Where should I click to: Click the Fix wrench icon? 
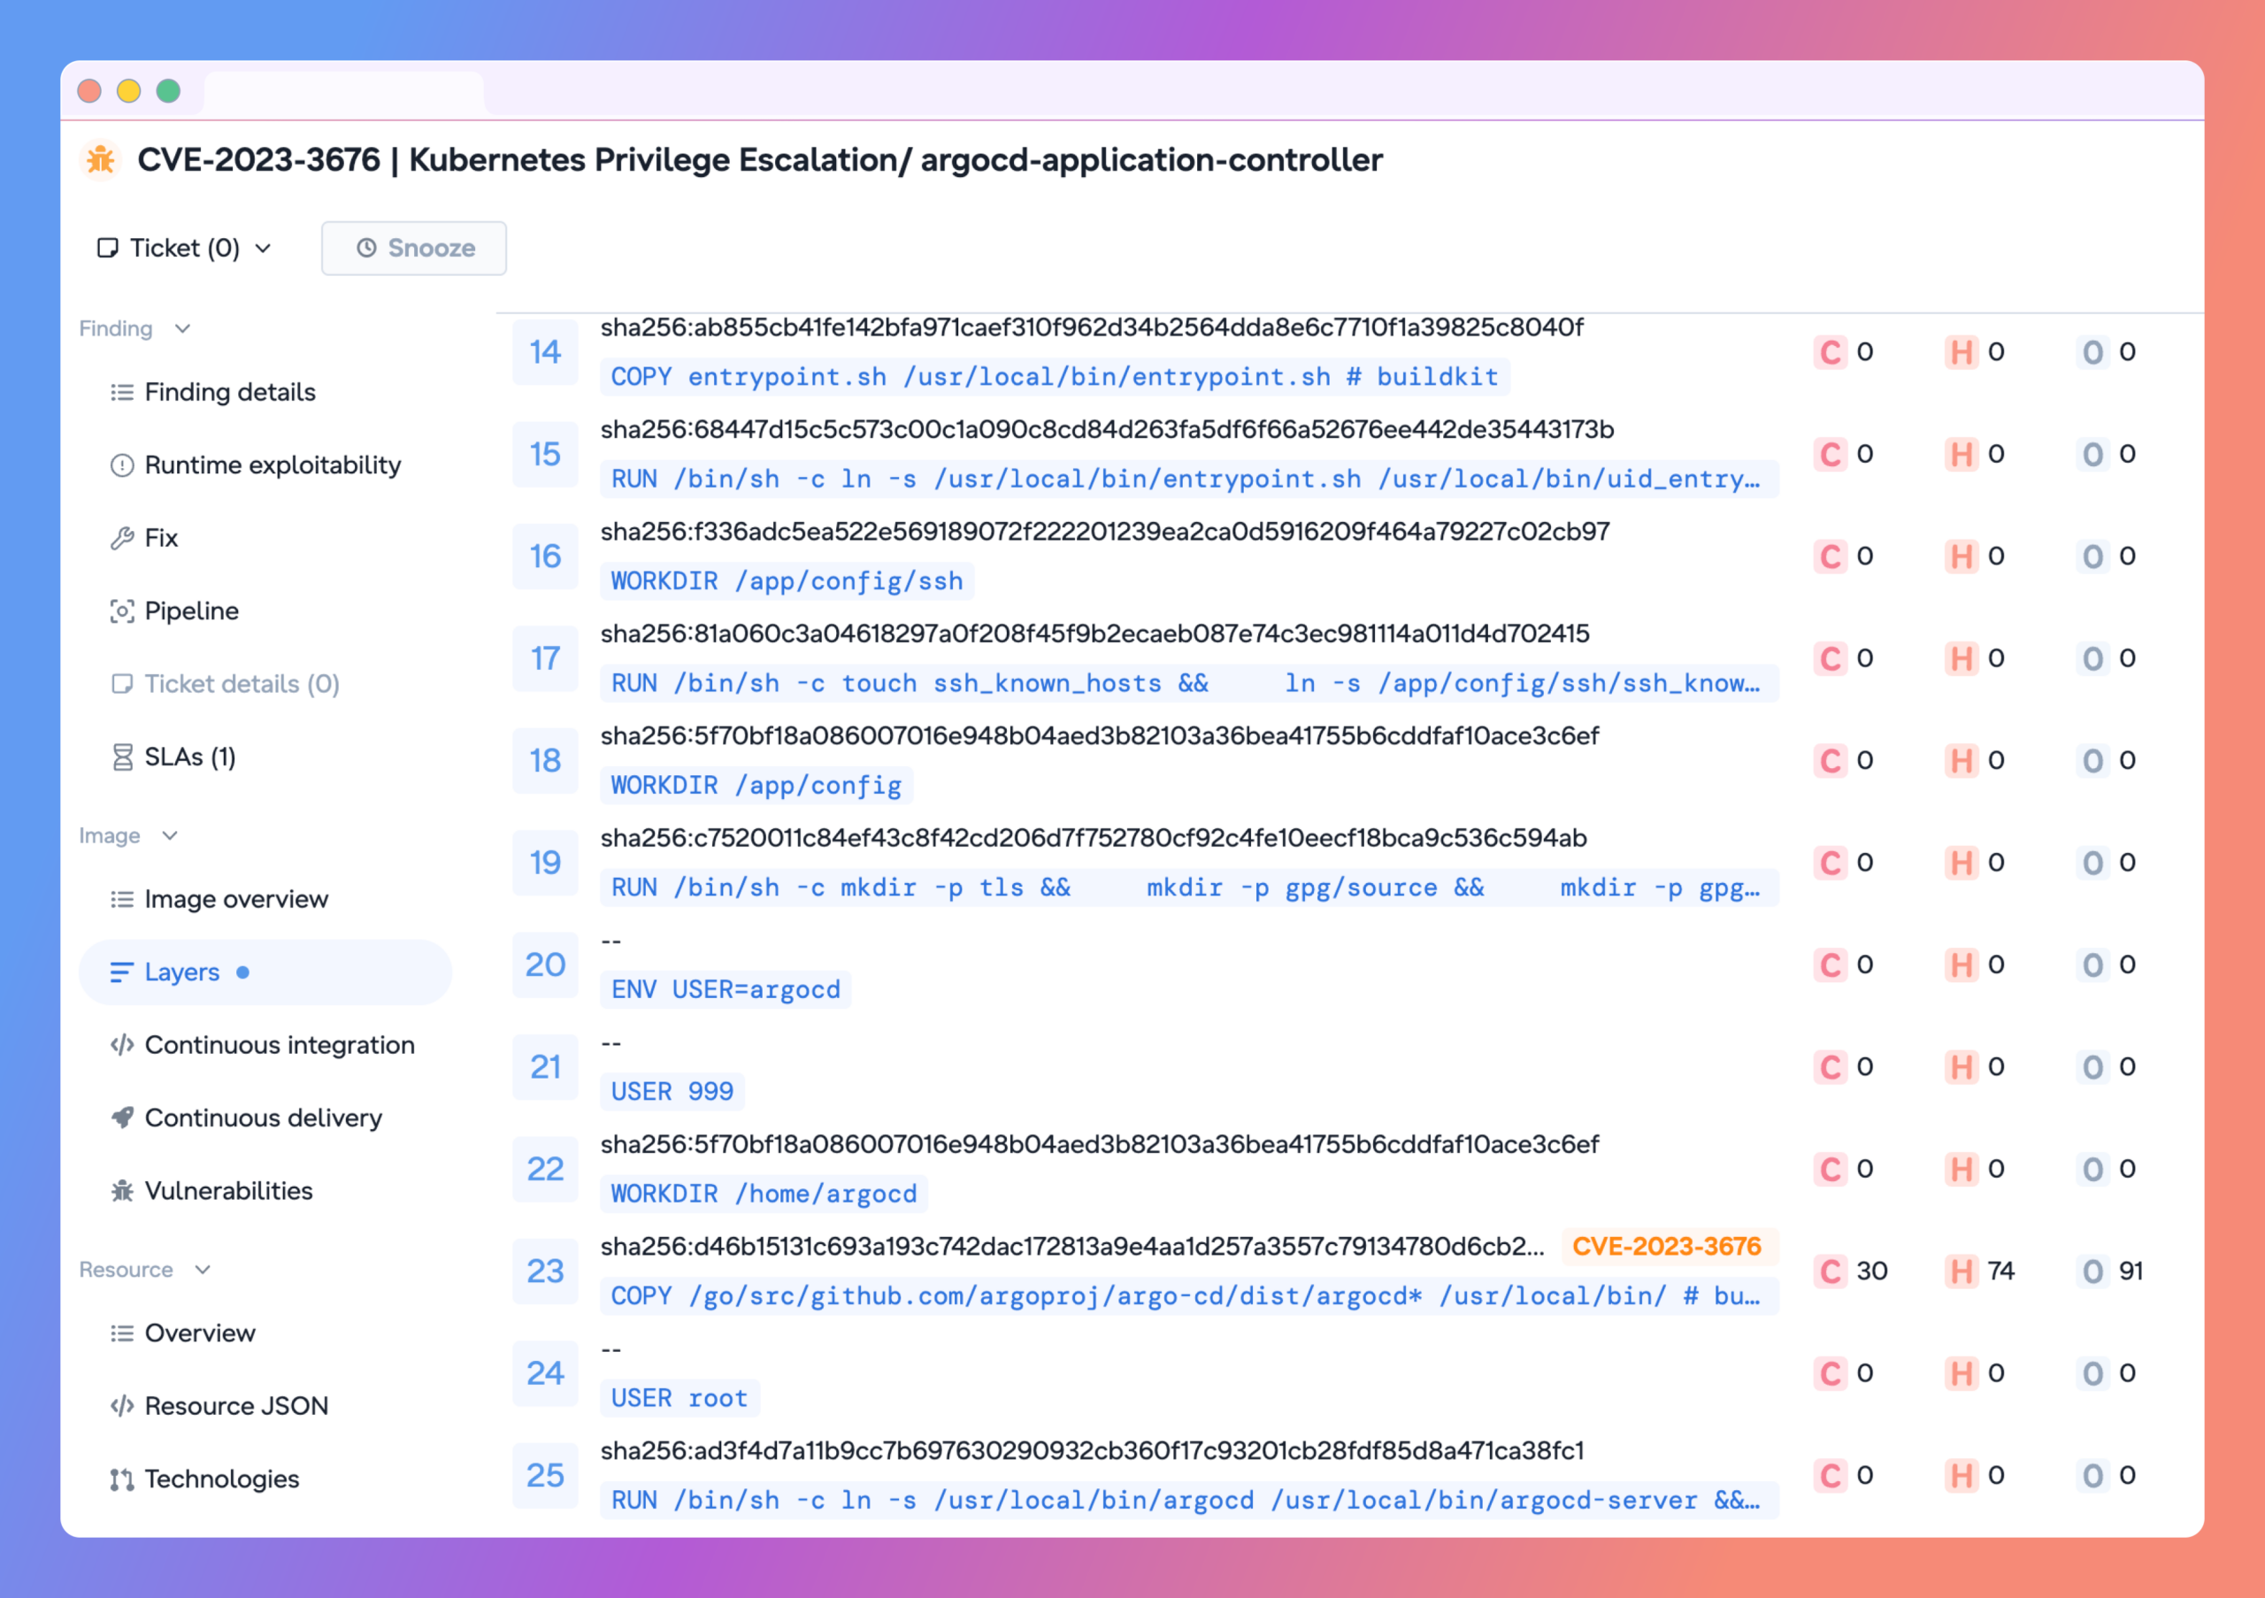pyautogui.click(x=121, y=539)
